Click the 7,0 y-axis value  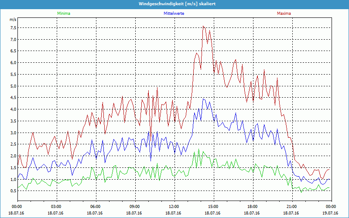point(14,39)
